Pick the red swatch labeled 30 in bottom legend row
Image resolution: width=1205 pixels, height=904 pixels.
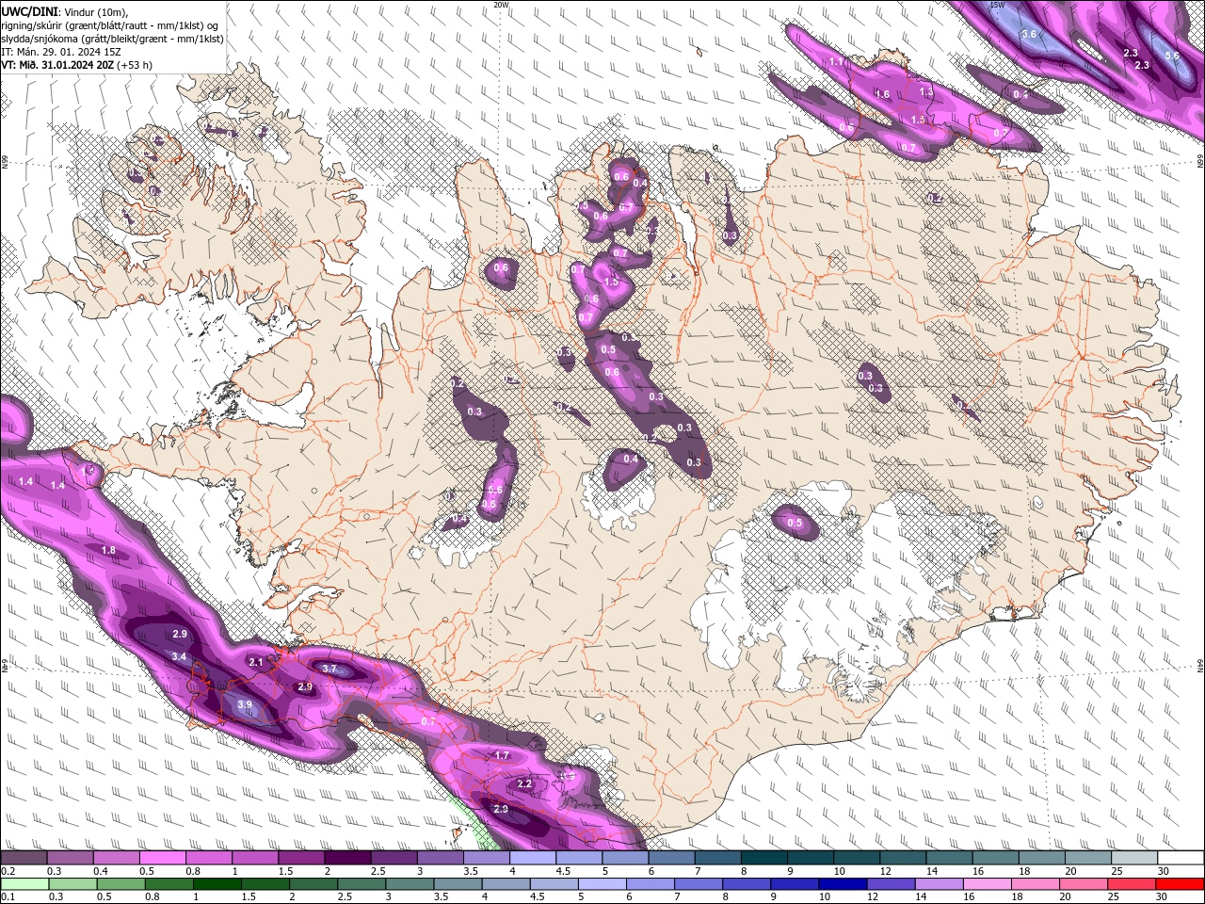coord(1181,883)
